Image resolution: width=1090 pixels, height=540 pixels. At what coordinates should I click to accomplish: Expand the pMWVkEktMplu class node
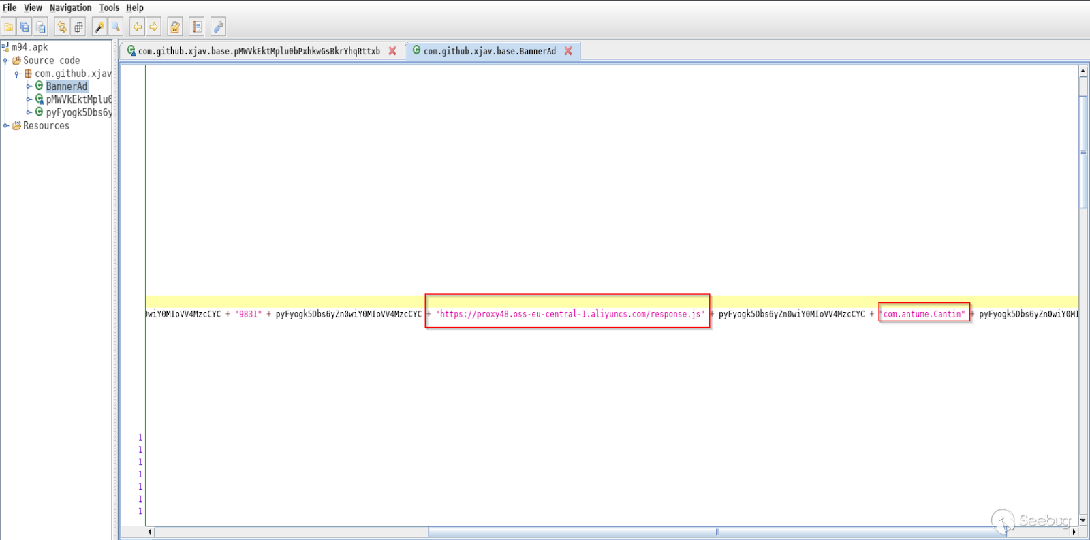coord(29,99)
